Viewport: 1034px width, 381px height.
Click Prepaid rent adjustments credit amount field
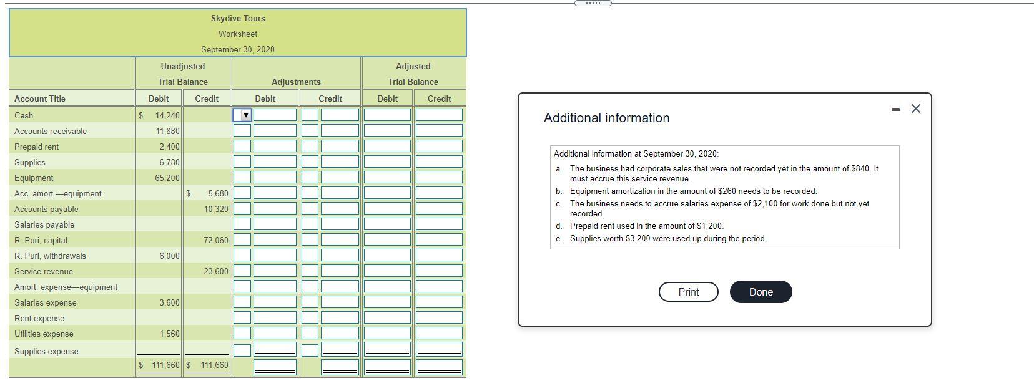(340, 146)
